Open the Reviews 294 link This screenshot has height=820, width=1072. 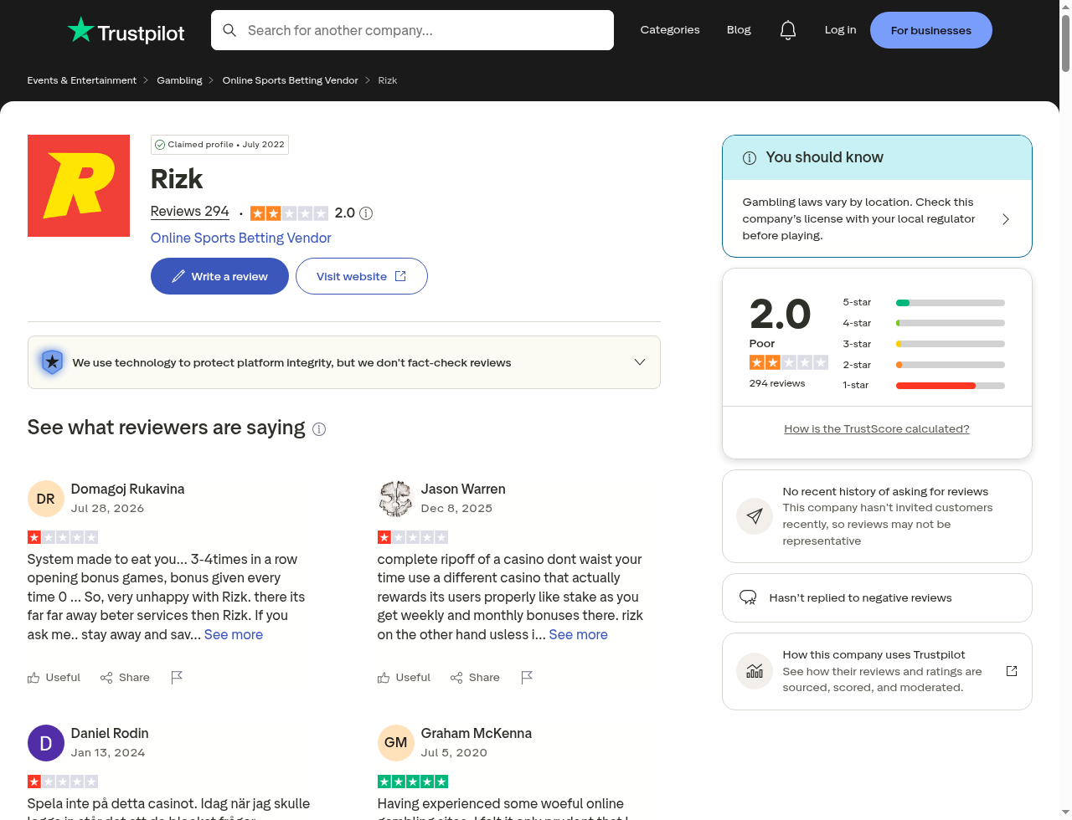click(x=190, y=212)
